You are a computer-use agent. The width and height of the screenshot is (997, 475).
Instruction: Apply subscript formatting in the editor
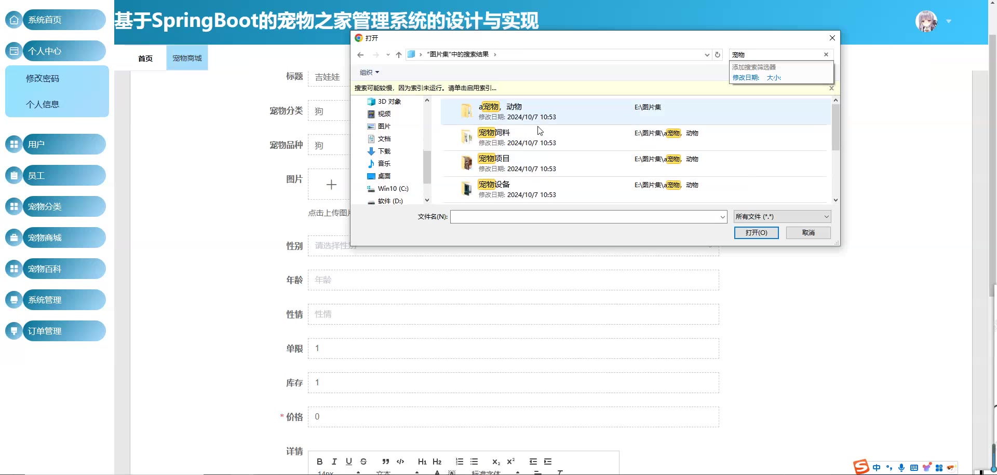[x=496, y=462]
